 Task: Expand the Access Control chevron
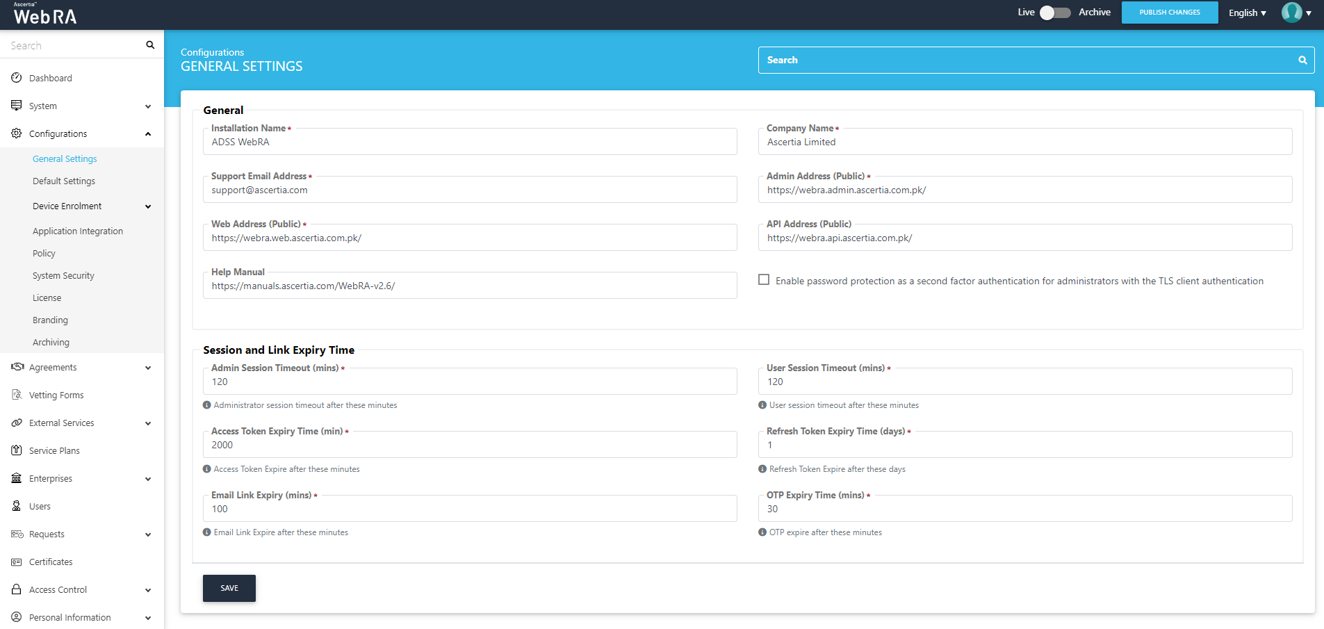point(148,590)
